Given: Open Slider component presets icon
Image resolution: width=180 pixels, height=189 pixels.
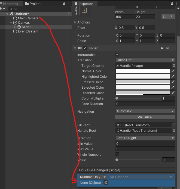Looking at the screenshot, I should (167, 48).
